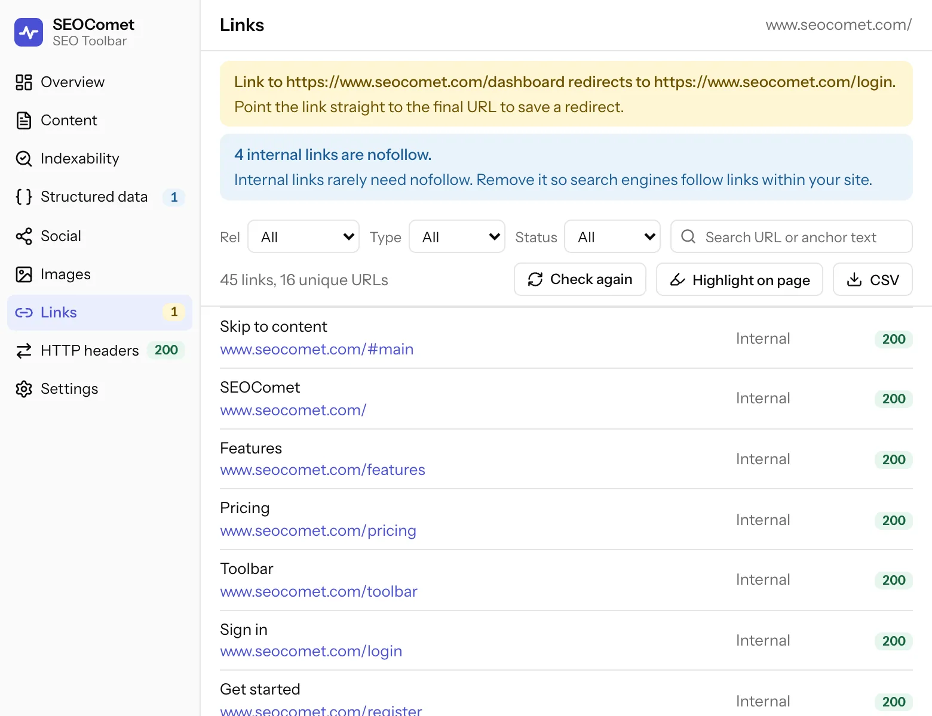Click the 'Toolbar' anchor text
This screenshot has height=716, width=932.
coord(247,569)
